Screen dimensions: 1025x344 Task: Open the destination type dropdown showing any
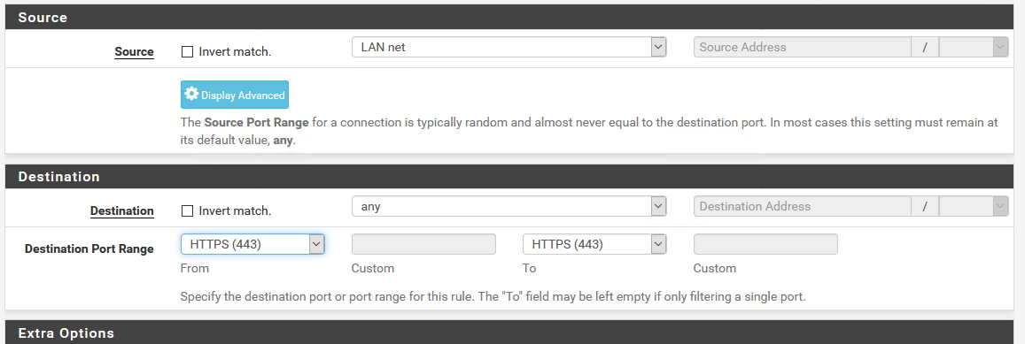tap(509, 206)
